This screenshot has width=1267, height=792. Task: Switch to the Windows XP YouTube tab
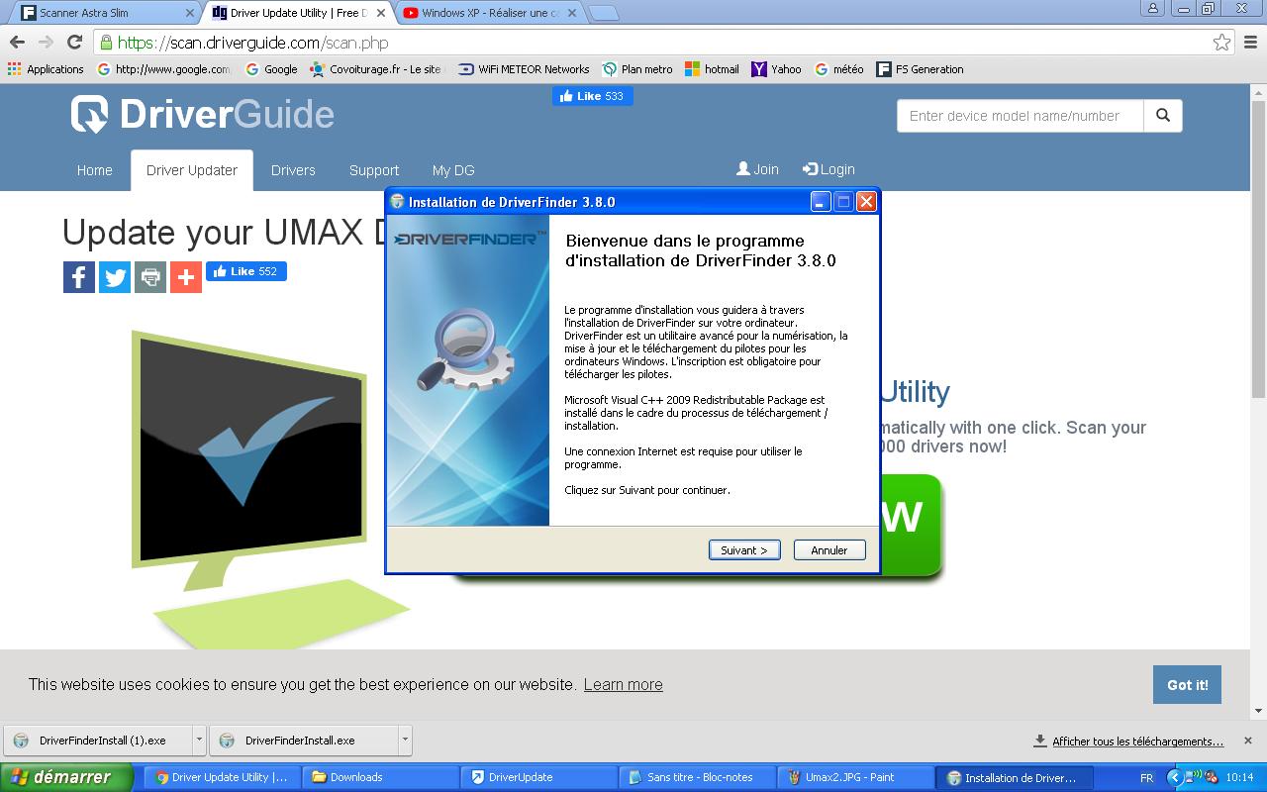pyautogui.click(x=490, y=13)
